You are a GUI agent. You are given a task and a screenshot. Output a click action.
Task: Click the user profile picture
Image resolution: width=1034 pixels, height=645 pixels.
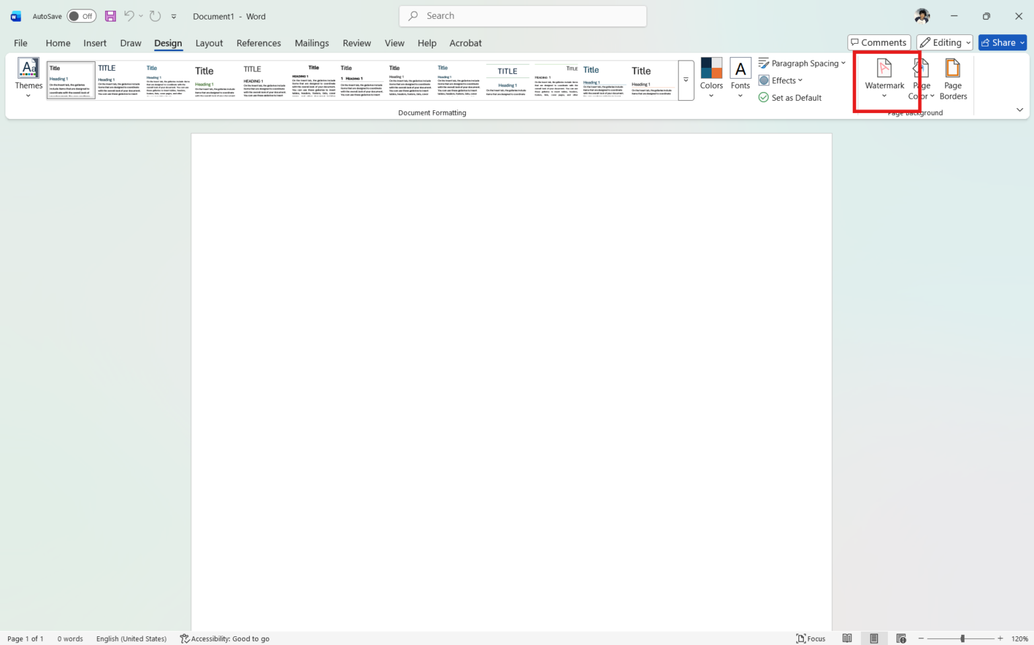tap(922, 16)
